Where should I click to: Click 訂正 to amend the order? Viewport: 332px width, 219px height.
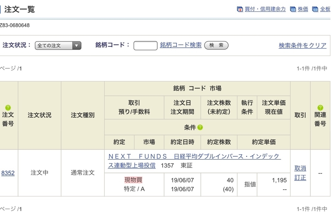300,178
